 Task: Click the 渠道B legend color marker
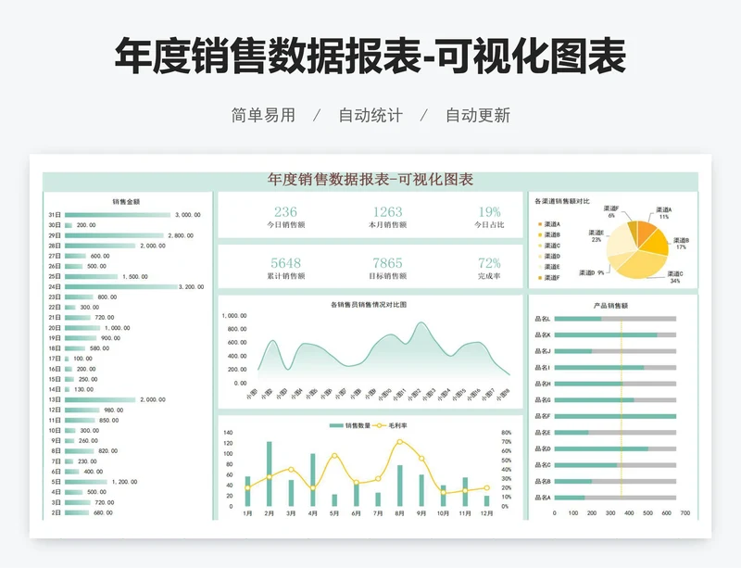coord(539,235)
